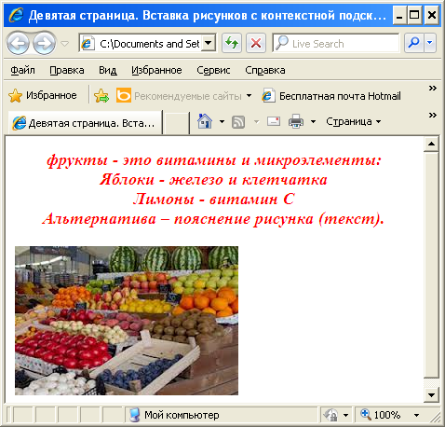Image resolution: width=445 pixels, height=427 pixels.
Task: Open Рекомендуемые сайты link
Action: [x=179, y=96]
